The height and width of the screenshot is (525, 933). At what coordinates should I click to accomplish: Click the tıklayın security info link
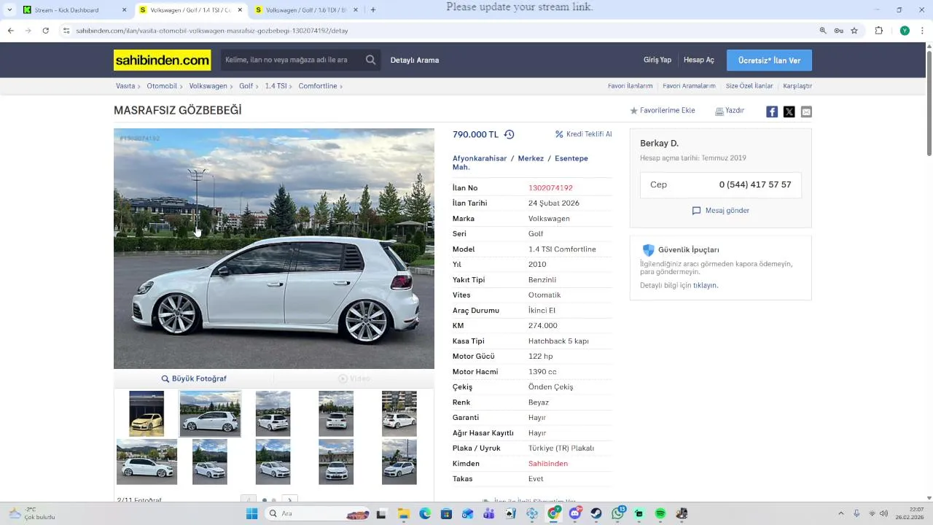pos(705,285)
